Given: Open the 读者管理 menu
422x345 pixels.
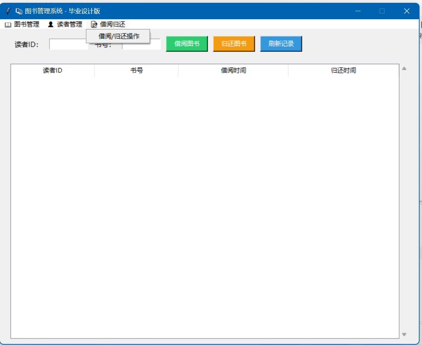Looking at the screenshot, I should (x=65, y=24).
